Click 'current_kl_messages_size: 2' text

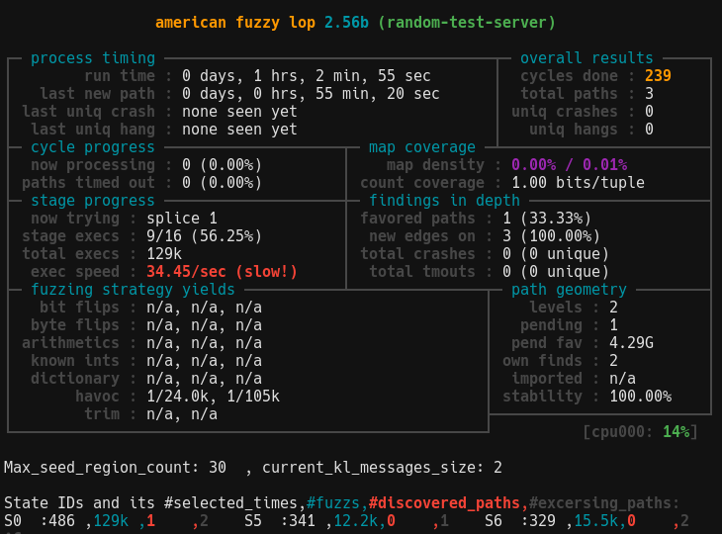coord(382,467)
